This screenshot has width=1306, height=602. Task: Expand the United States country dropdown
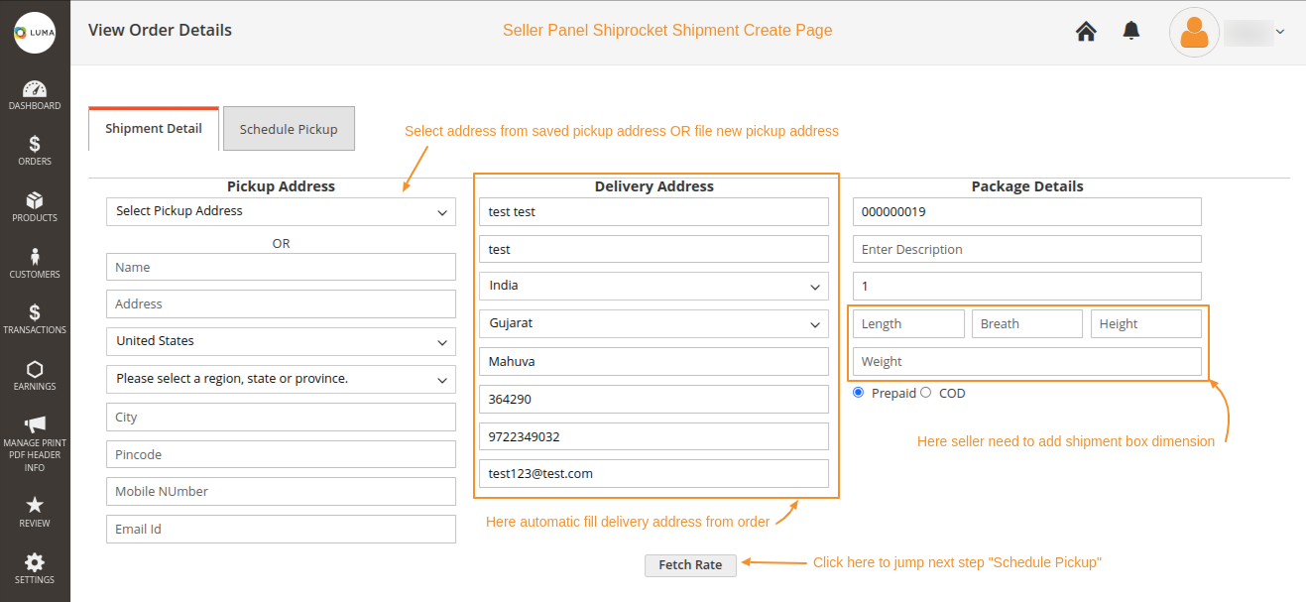coord(281,340)
